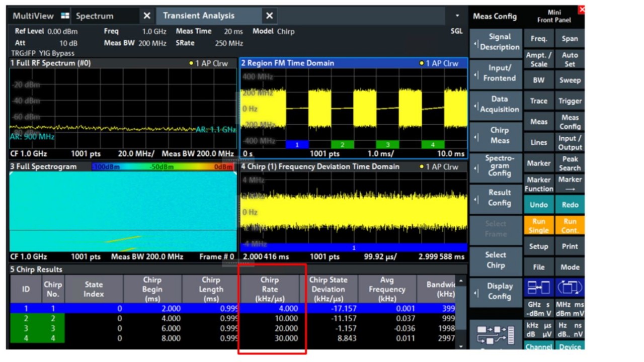The width and height of the screenshot is (644, 362).
Task: Click the Chirp Results scroll up arrow
Action: coord(460,280)
